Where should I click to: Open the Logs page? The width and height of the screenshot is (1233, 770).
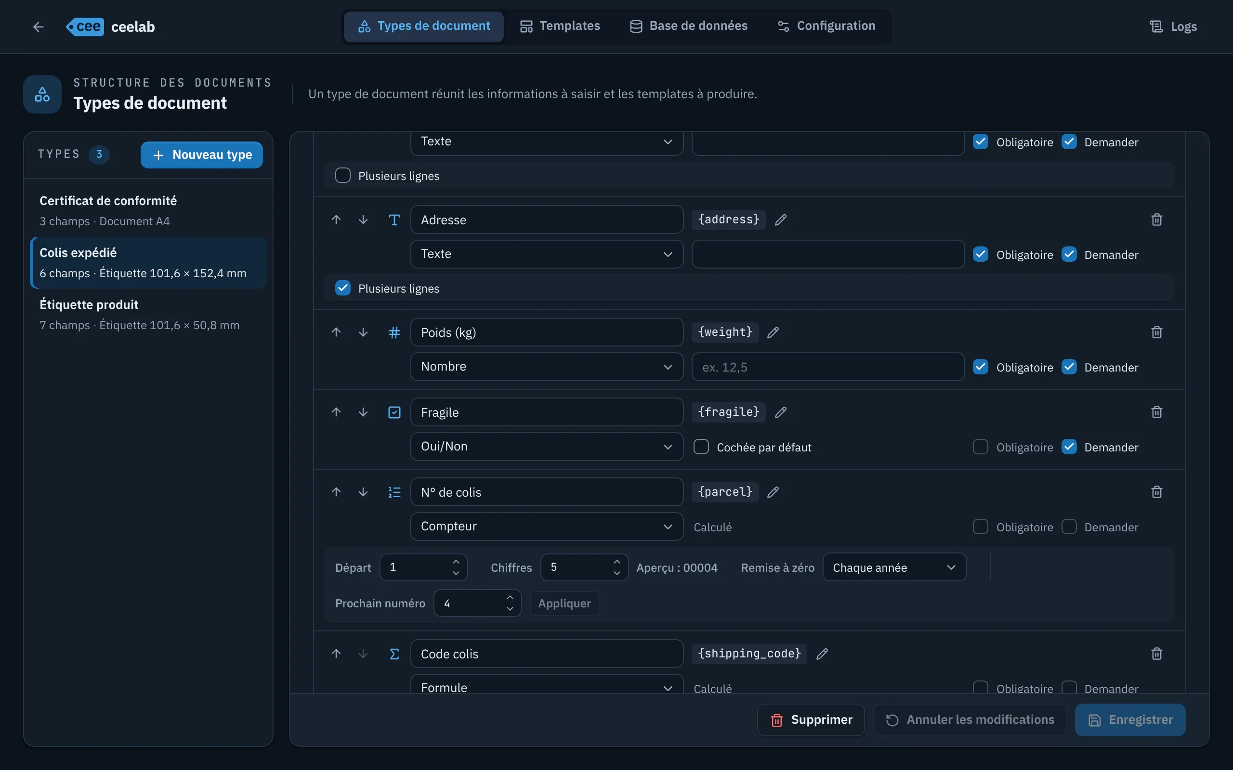point(1173,26)
